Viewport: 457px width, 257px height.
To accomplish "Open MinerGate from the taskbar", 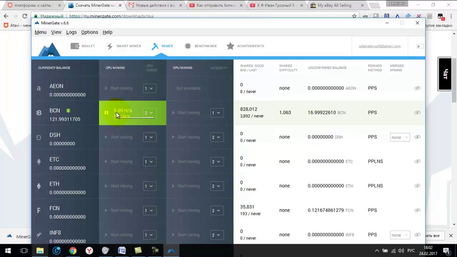I will pos(171,251).
